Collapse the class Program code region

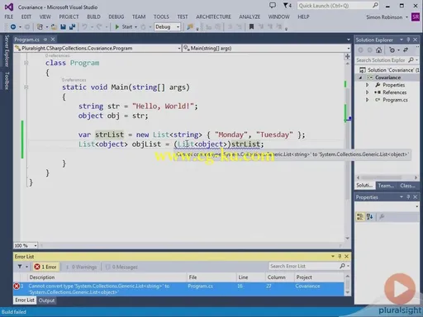pos(26,63)
